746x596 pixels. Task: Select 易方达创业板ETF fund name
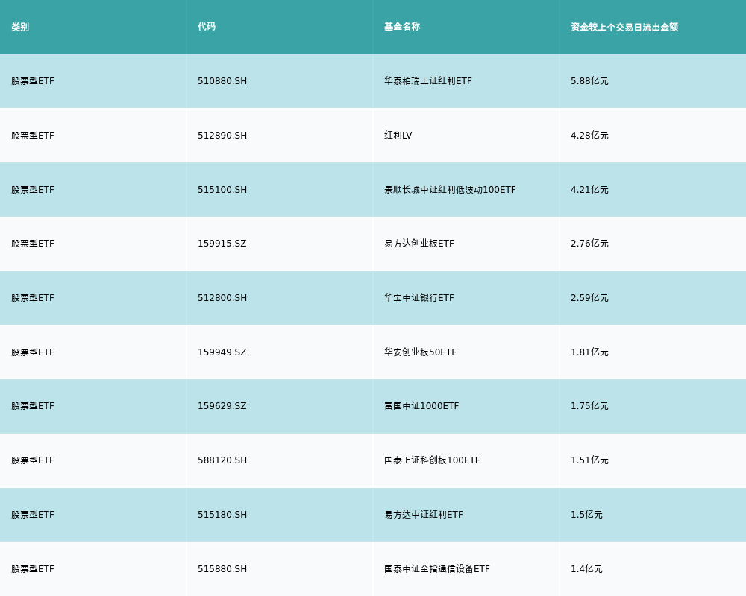(419, 244)
